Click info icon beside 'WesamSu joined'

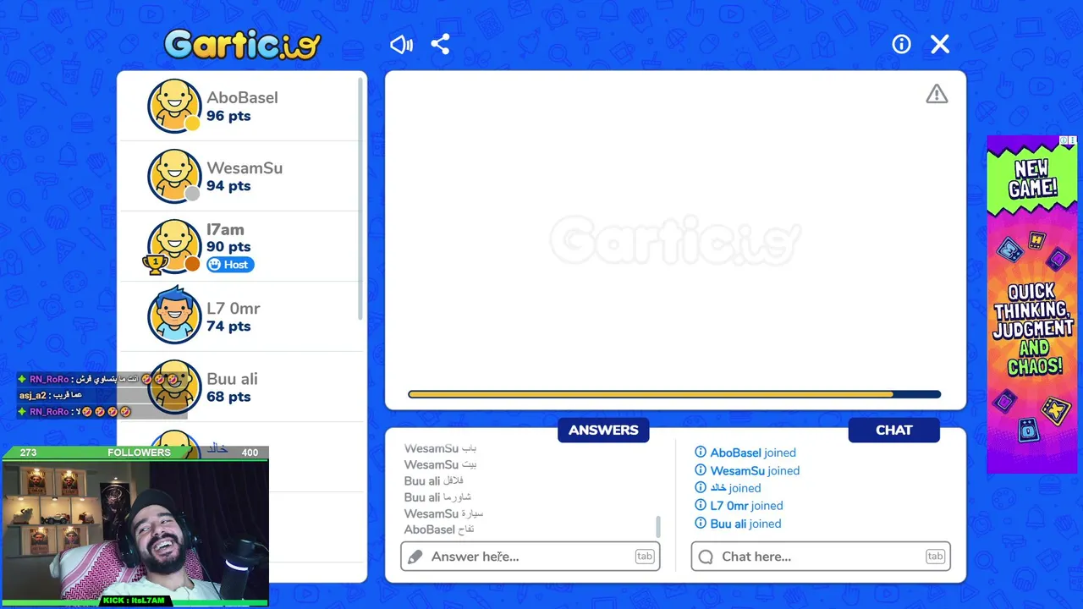pos(701,470)
